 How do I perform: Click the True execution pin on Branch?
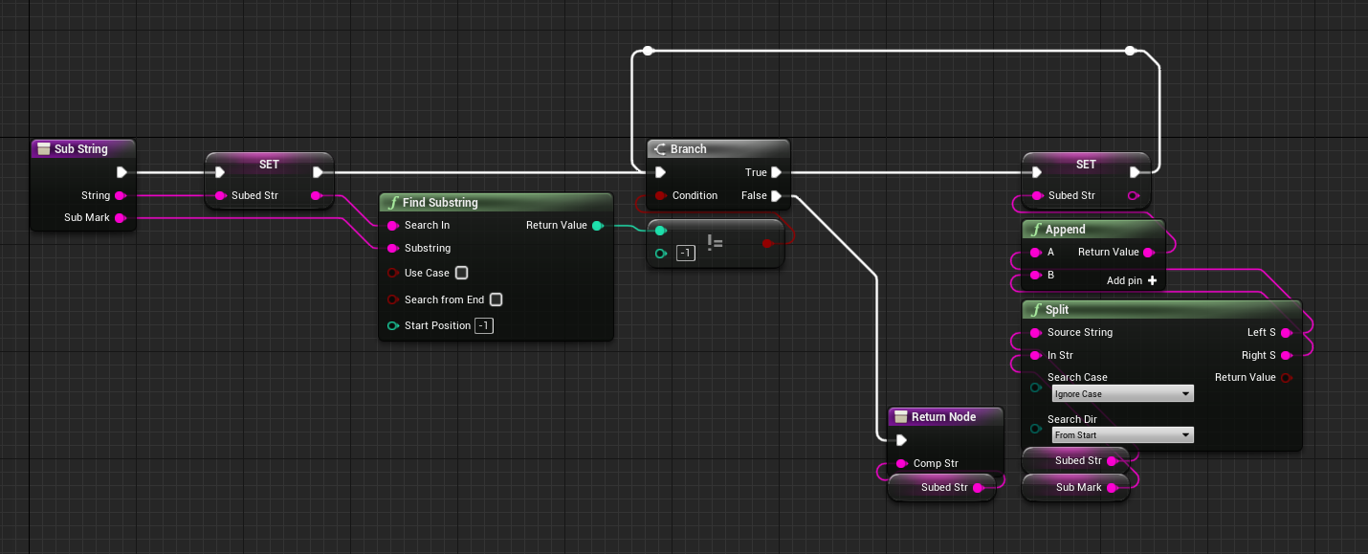point(777,172)
